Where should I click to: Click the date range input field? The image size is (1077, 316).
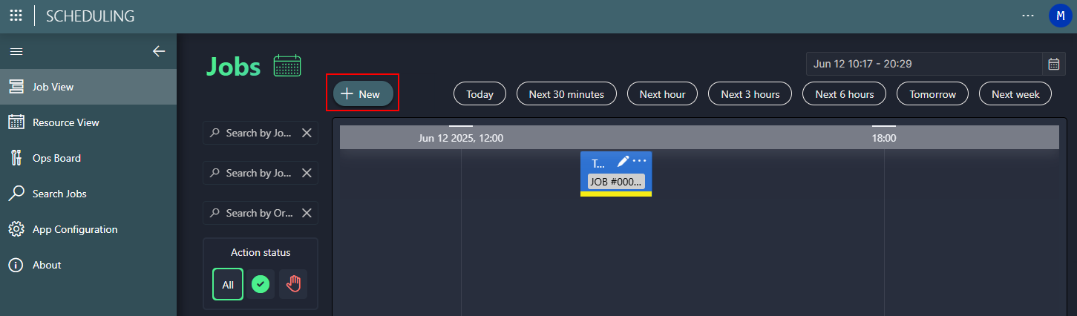(924, 64)
